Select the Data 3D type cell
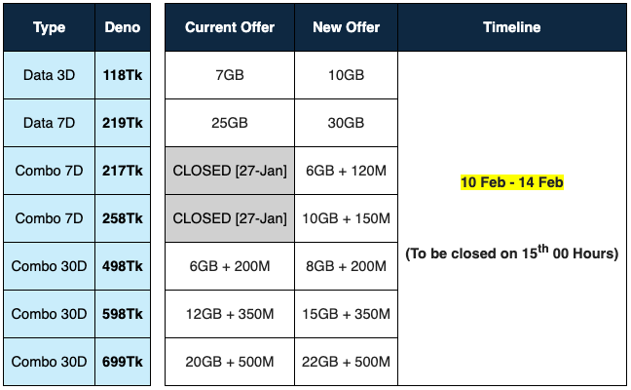Viewport: 631px width, 390px height. pyautogui.click(x=49, y=75)
